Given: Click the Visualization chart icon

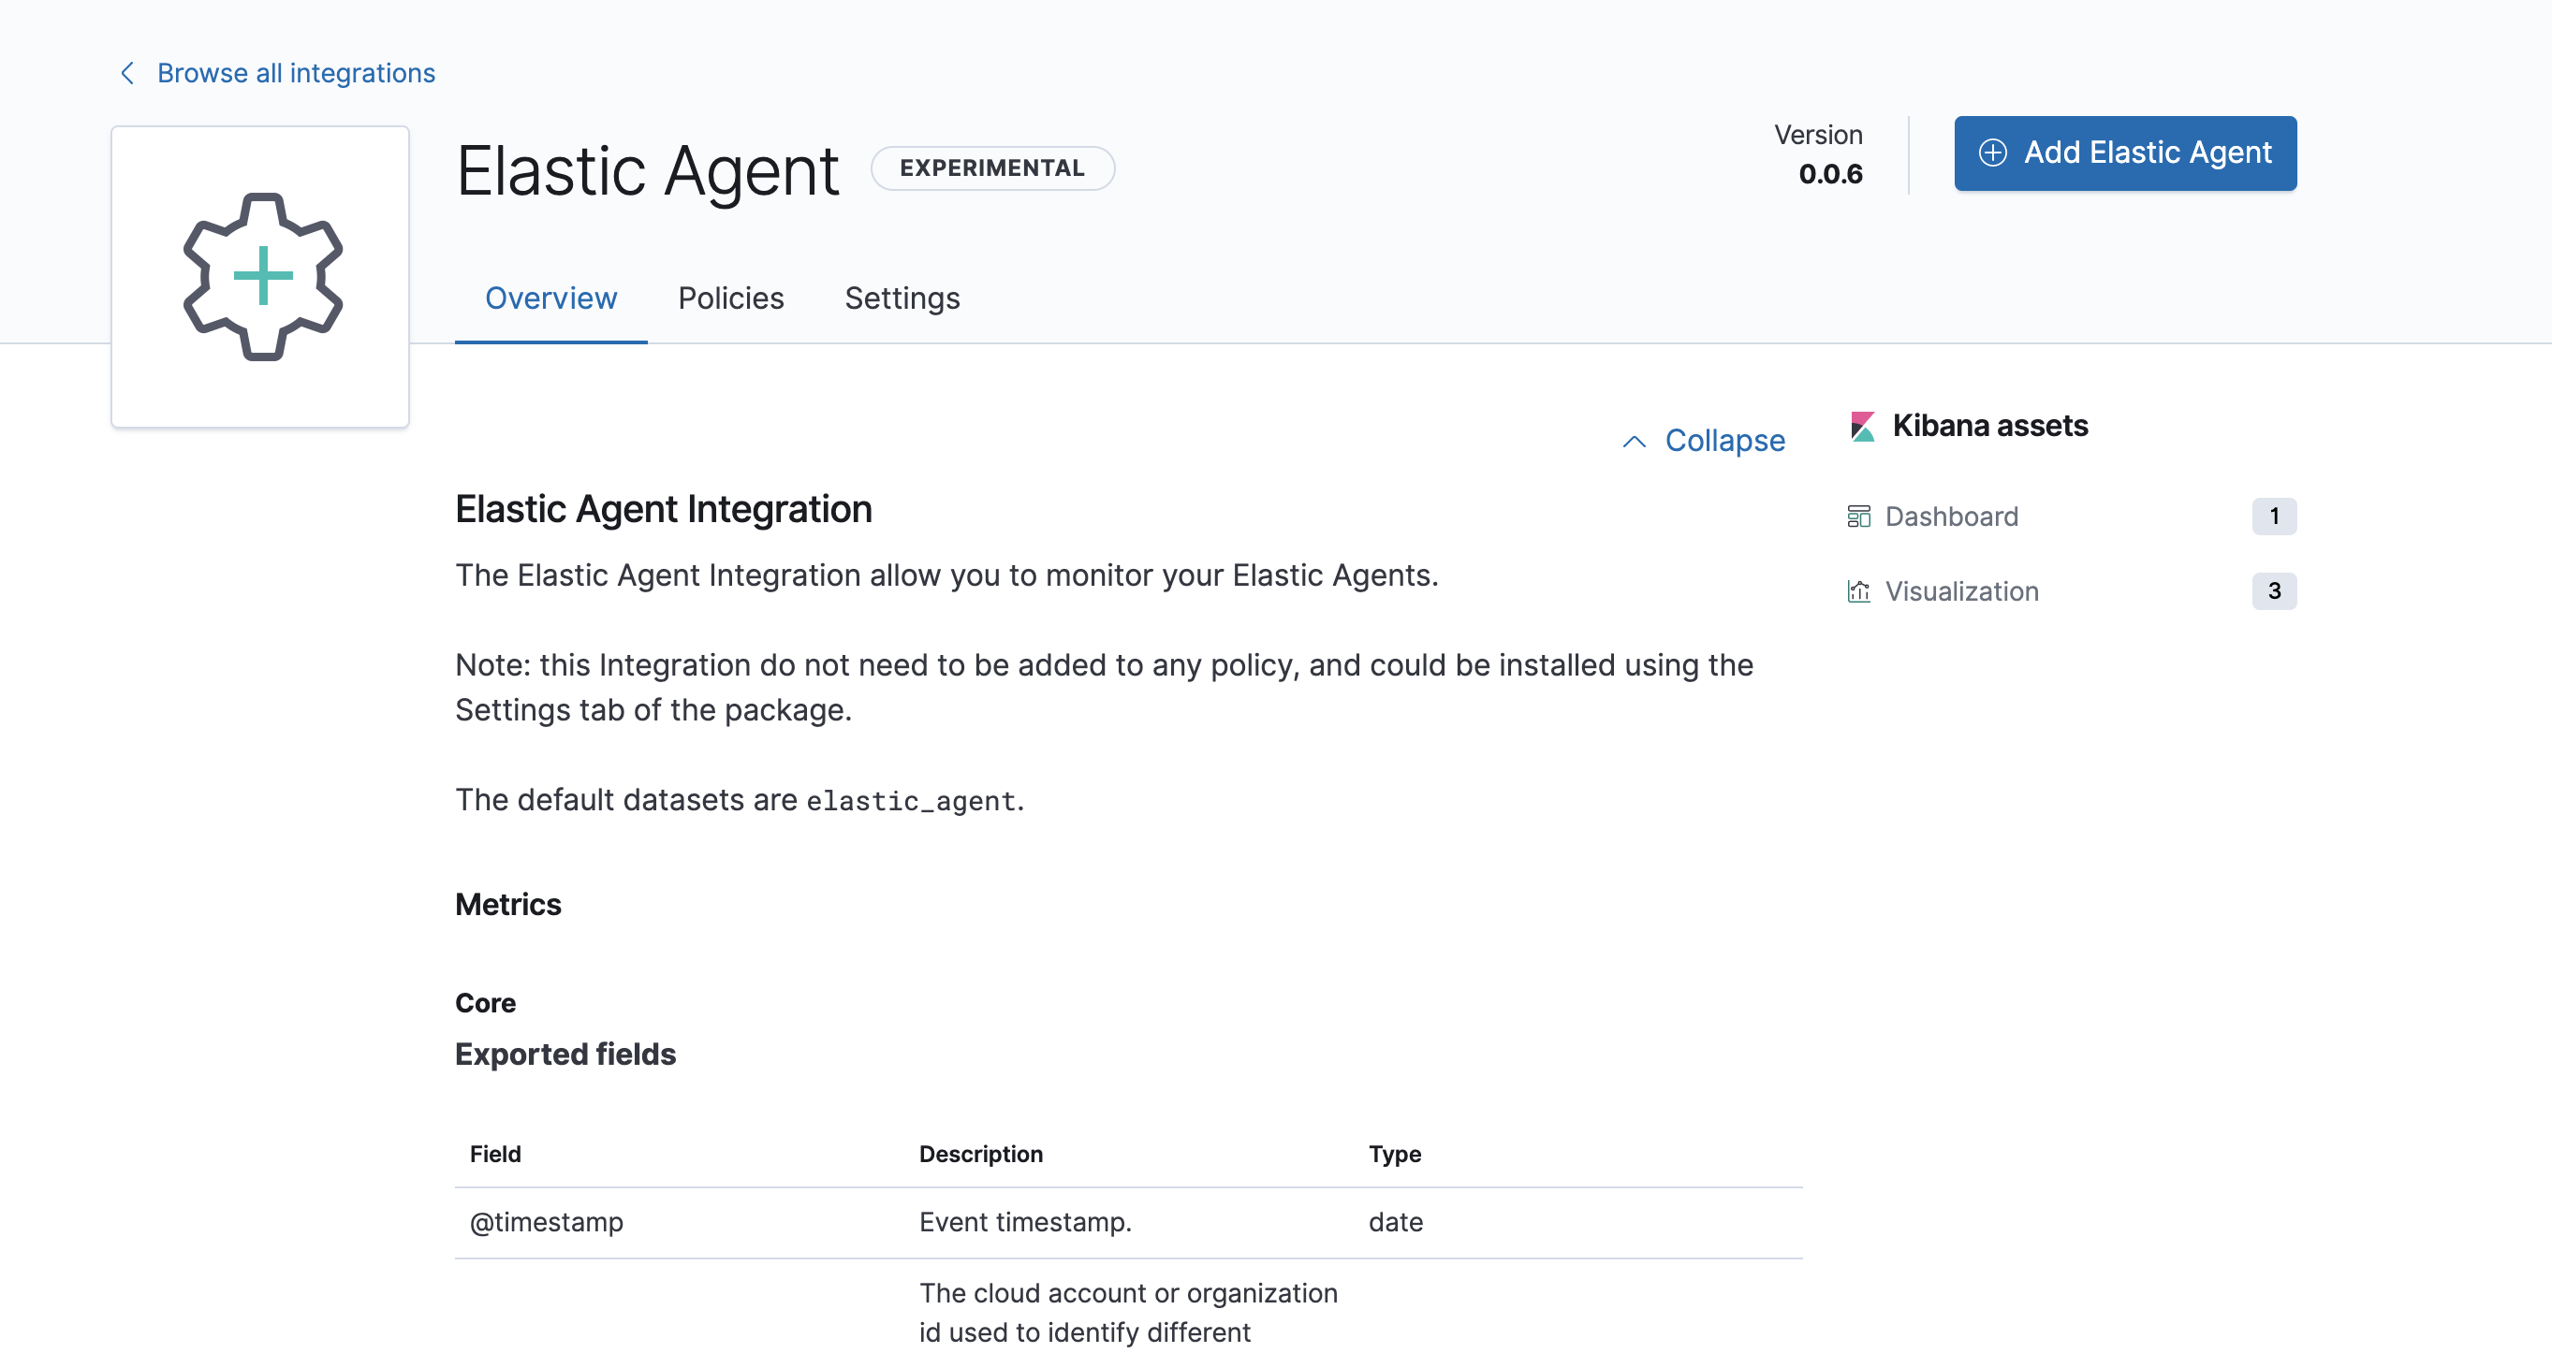Looking at the screenshot, I should tap(1857, 591).
